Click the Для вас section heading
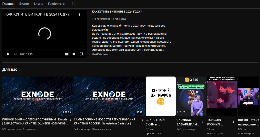Viewport: 260px width, 137px height. (10, 70)
